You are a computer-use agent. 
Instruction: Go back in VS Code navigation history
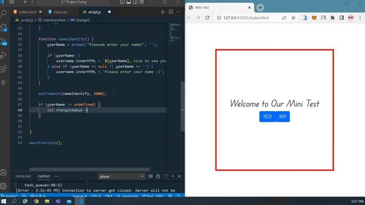[25, 2]
